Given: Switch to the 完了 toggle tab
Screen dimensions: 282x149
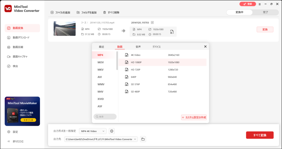Looking at the screenshot, I should pyautogui.click(x=265, y=12).
